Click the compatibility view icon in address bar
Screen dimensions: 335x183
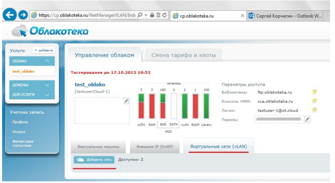(x=158, y=15)
